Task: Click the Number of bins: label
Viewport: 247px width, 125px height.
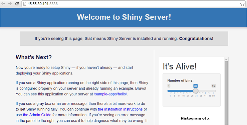Action: 180,80
